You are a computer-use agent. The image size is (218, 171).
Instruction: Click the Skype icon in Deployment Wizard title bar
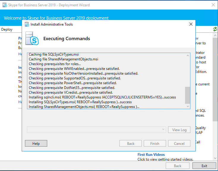point(4,5)
